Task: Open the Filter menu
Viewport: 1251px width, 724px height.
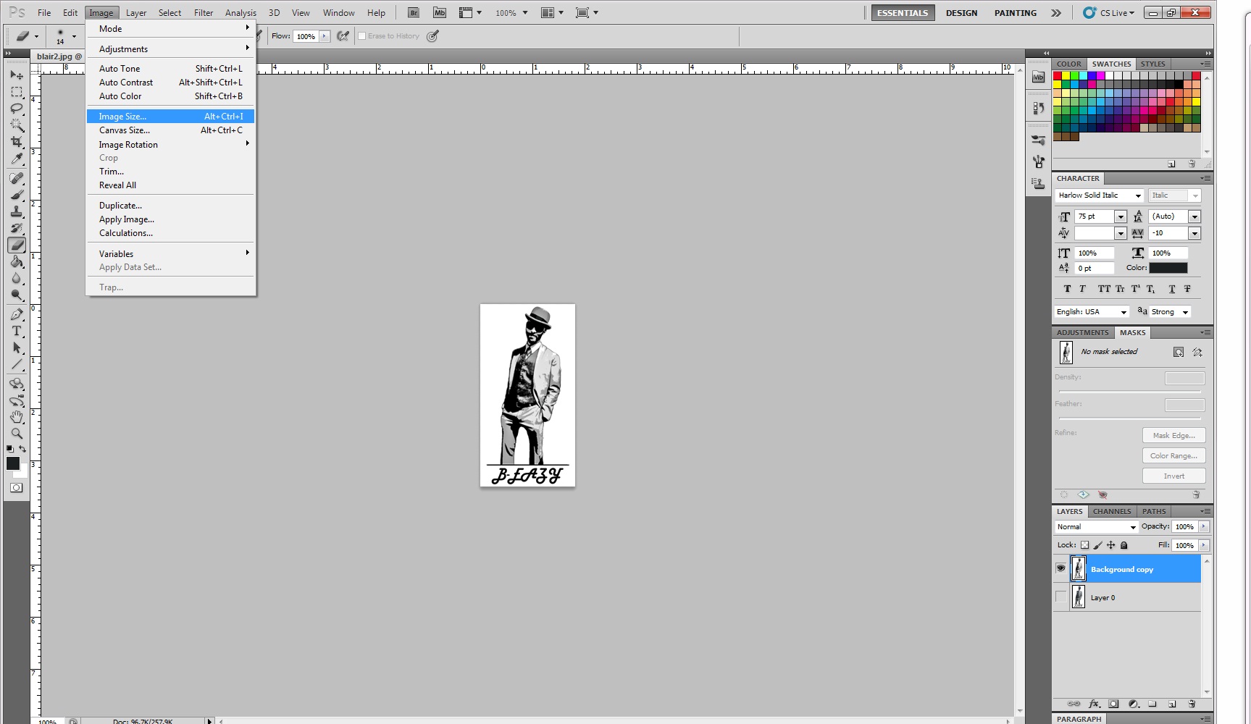Action: 204,13
